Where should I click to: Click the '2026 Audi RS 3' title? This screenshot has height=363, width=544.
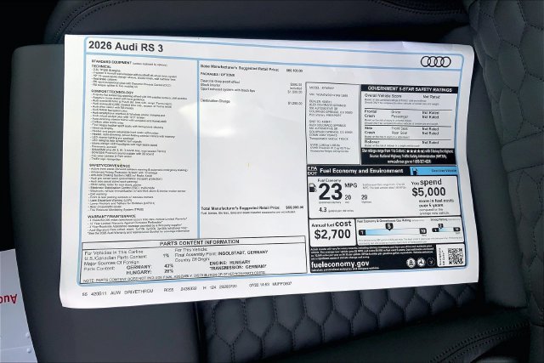click(126, 47)
